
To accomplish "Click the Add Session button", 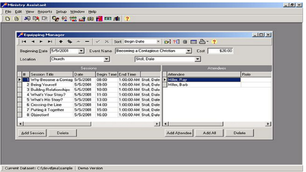I will (32, 133).
